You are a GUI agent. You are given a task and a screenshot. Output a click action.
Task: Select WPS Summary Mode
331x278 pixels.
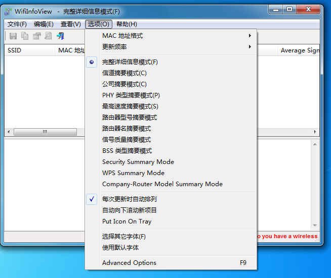click(x=171, y=173)
